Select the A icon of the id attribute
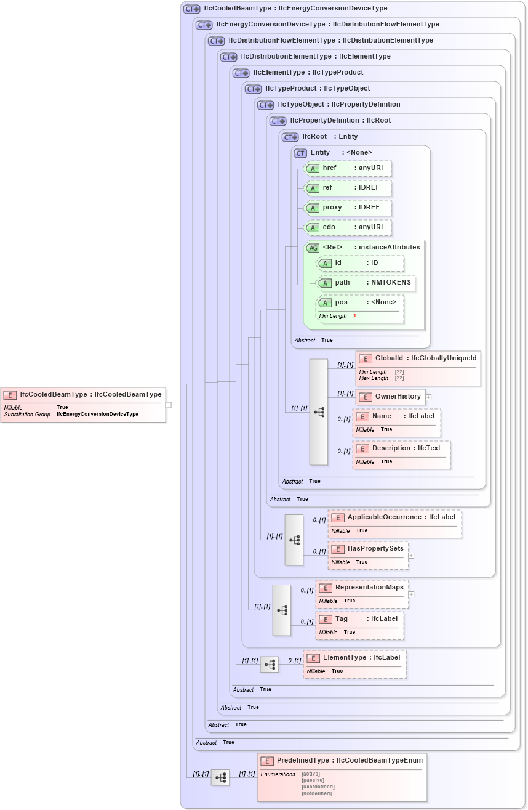Image resolution: width=528 pixels, height=810 pixels. [326, 263]
